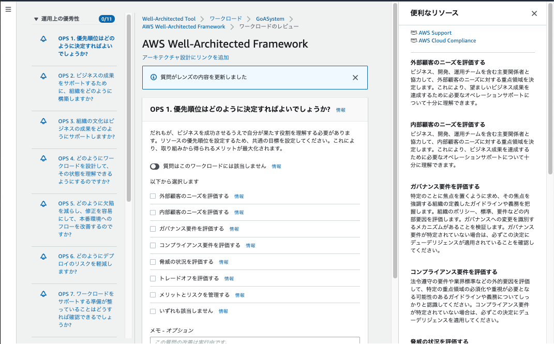Click the 0/11 progress badge

click(107, 19)
